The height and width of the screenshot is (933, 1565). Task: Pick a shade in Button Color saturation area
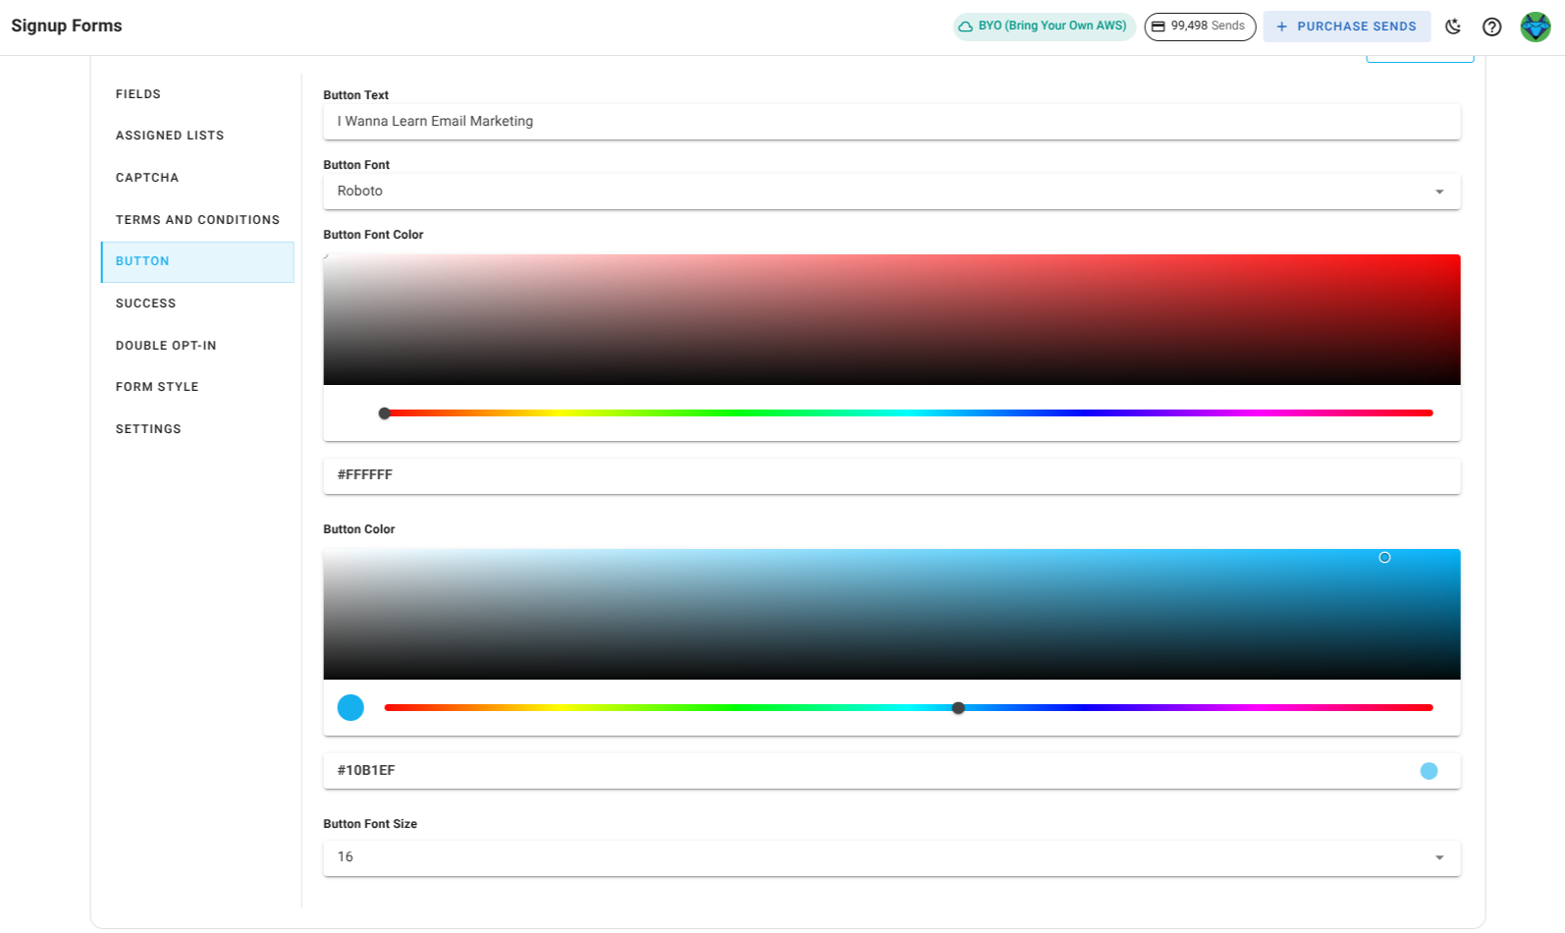coord(891,615)
